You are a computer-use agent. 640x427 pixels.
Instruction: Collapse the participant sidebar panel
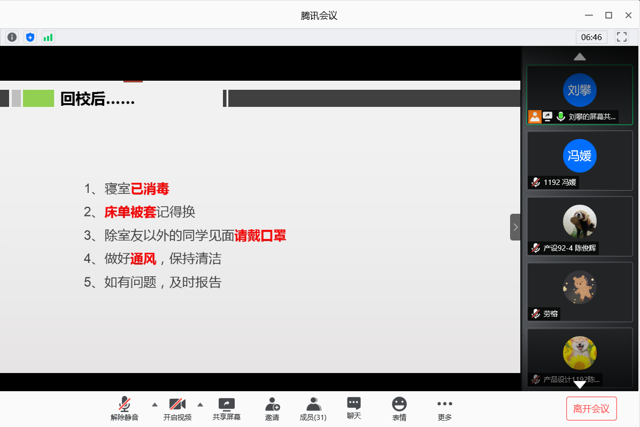point(515,227)
